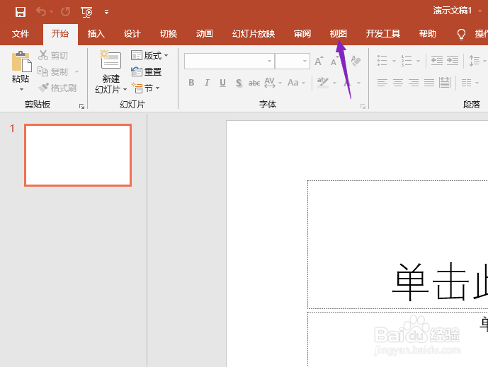Expand the 新建幻灯片 dropdown arrow
Viewport: 488px width, 367px height.
(x=125, y=90)
